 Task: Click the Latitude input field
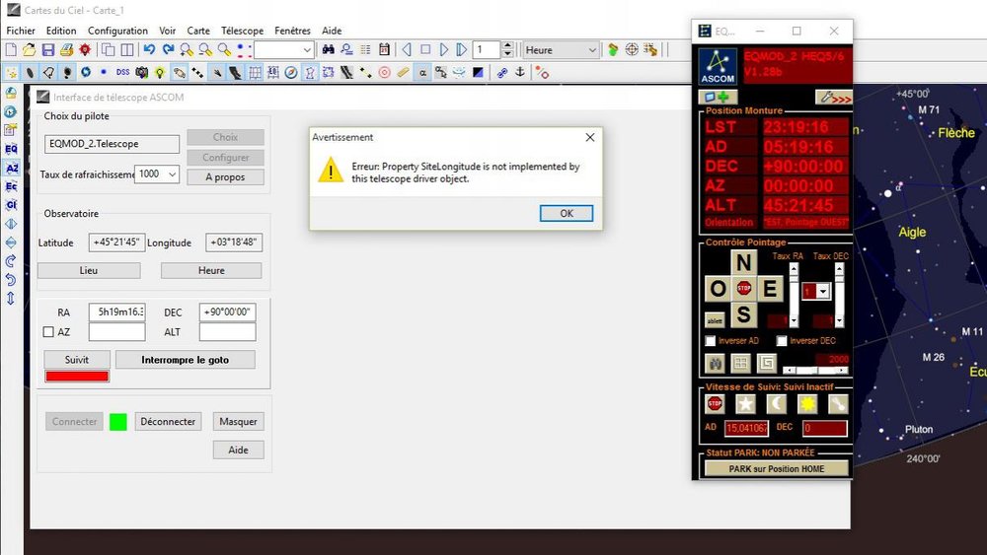[117, 242]
